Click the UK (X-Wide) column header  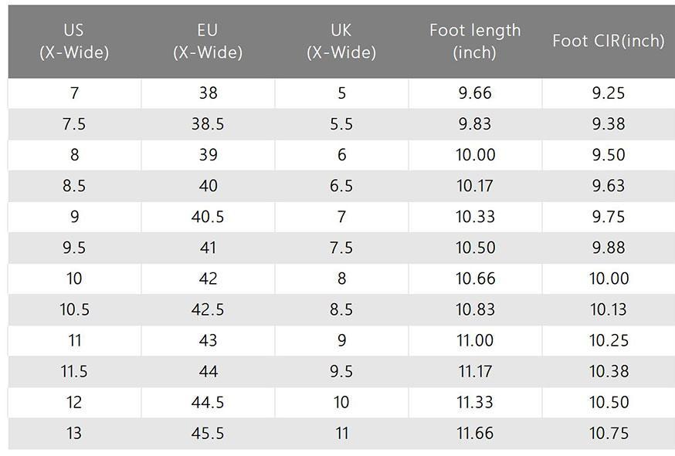pyautogui.click(x=341, y=42)
